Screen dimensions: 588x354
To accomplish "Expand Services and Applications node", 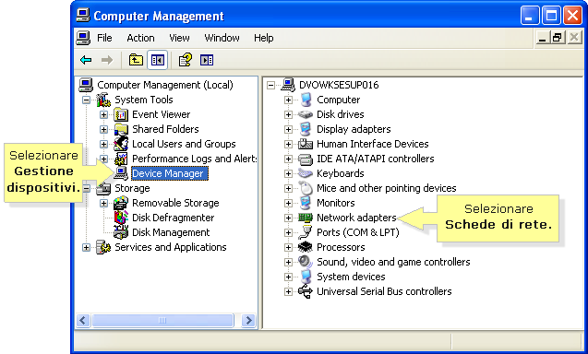I will [x=86, y=248].
